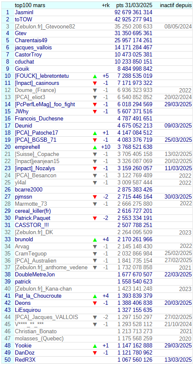Click the red down arrow beside [PcPerfLeMag]_foo_fight
194x365 pixels.
(x=95, y=105)
